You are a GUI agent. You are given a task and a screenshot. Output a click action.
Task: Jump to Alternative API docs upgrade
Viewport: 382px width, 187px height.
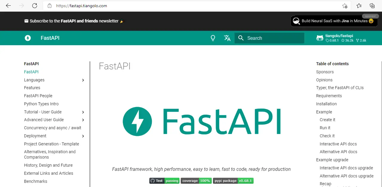[x=346, y=176]
